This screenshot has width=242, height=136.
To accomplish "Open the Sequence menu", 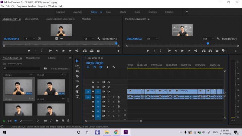I will tap(22, 6).
